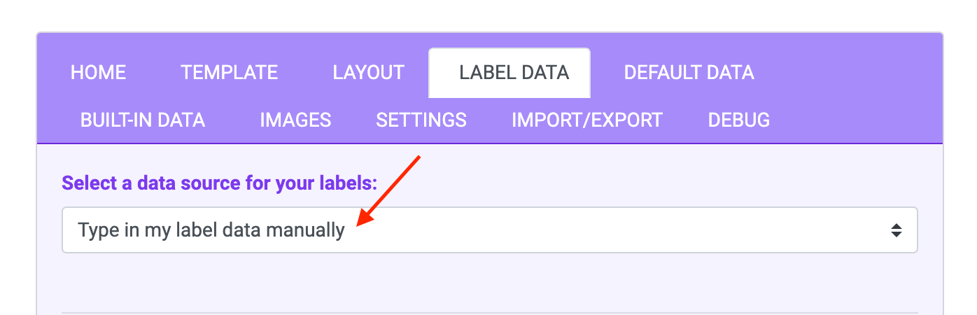Open the SETTINGS tab
This screenshot has height=315, width=977.
pyautogui.click(x=421, y=120)
